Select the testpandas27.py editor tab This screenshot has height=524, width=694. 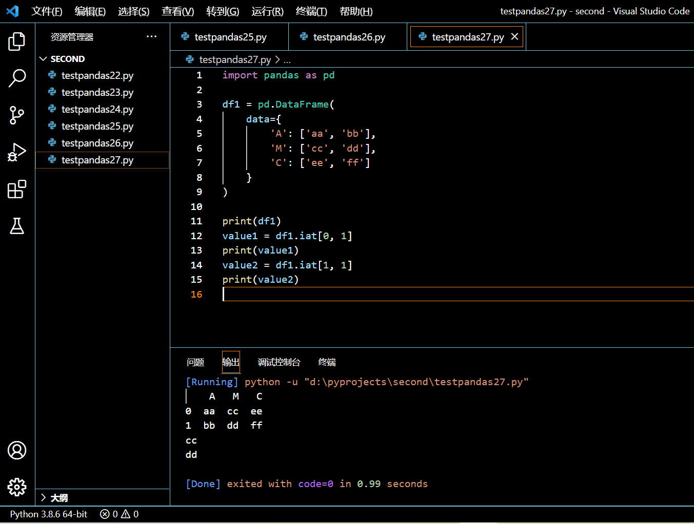pyautogui.click(x=467, y=37)
